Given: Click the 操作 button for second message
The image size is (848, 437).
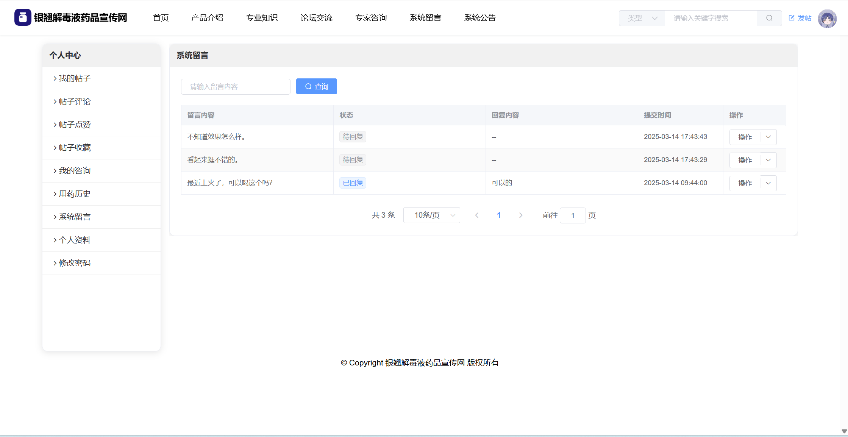Looking at the screenshot, I should point(745,160).
